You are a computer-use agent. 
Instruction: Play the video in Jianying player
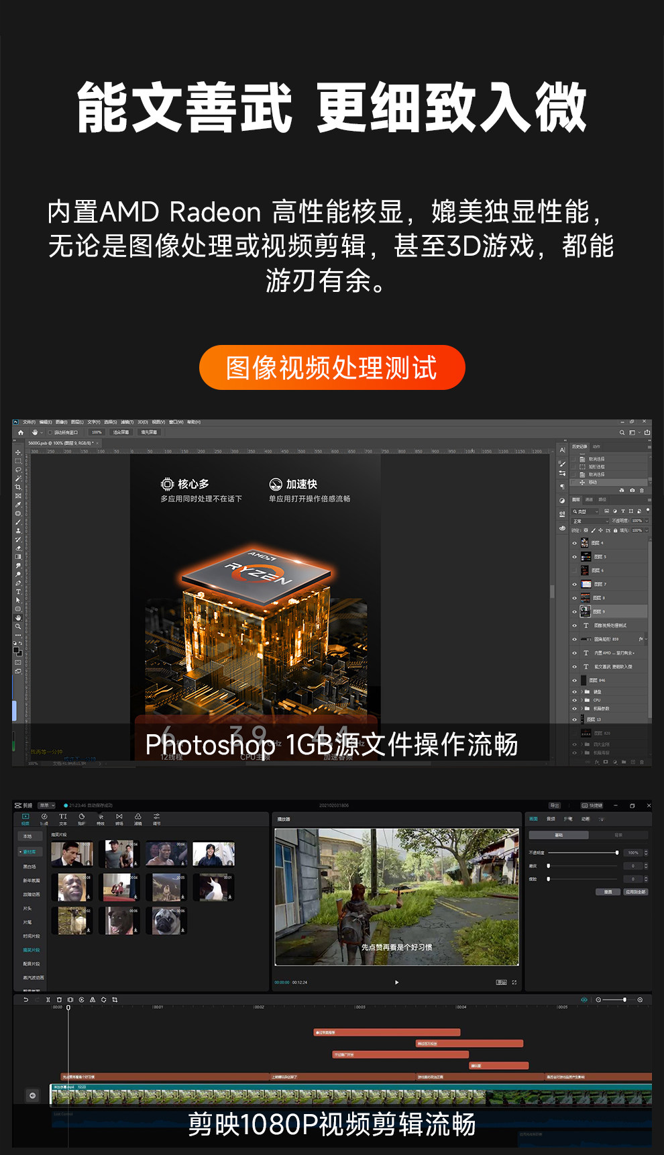(396, 983)
